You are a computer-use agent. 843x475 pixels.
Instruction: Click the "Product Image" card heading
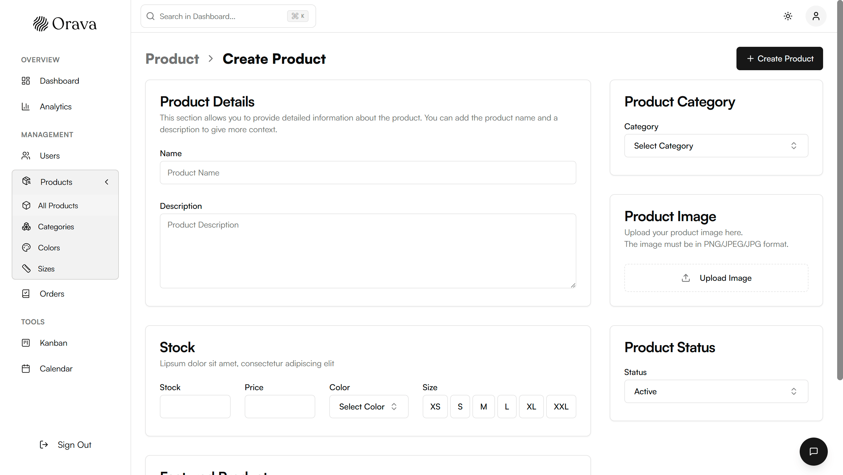coord(670,216)
